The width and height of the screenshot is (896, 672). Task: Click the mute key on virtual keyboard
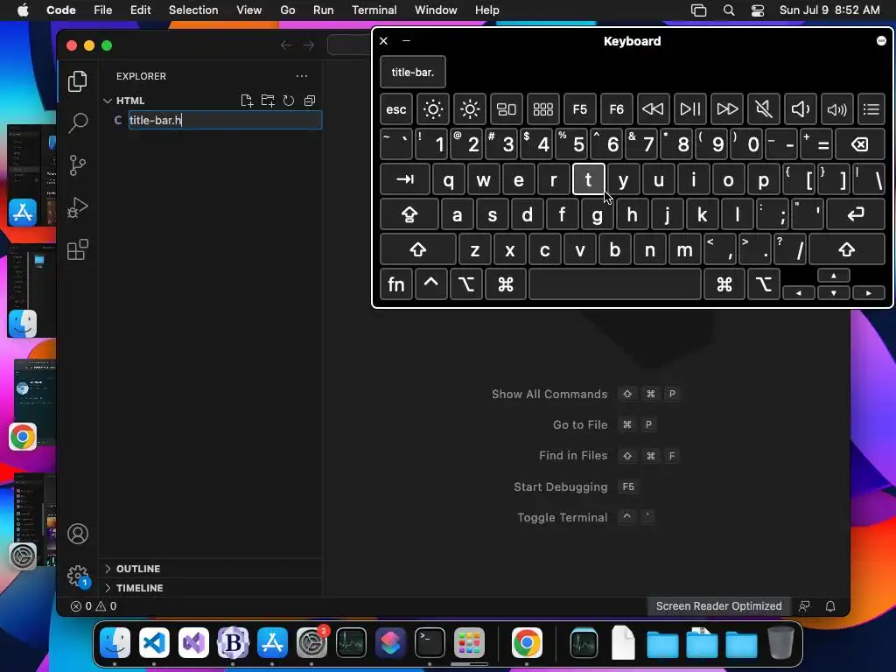pos(763,109)
